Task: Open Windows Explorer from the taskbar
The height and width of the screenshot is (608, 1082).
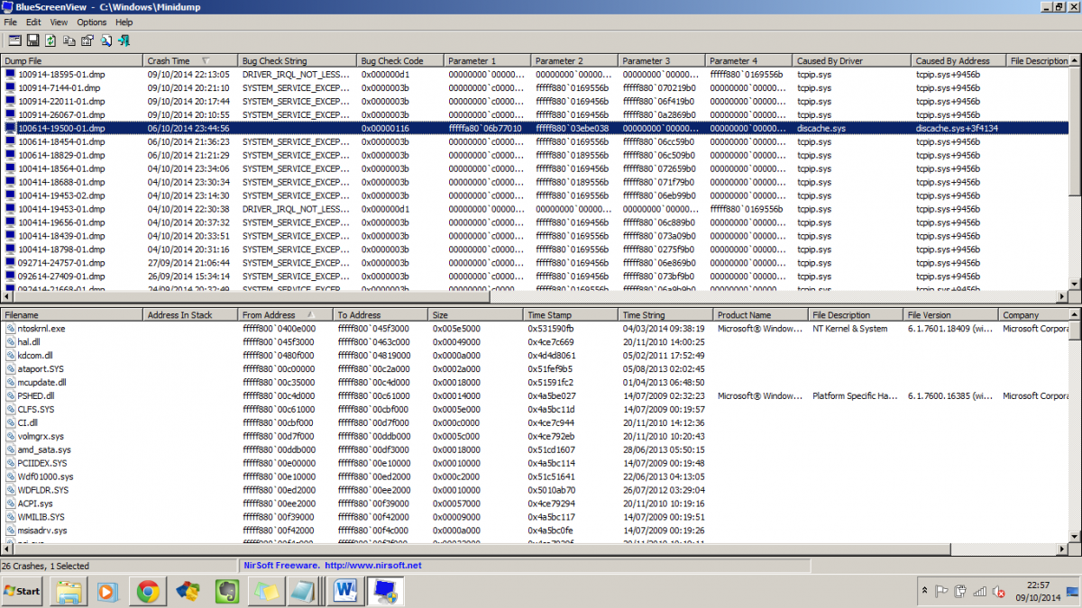Action: [69, 592]
